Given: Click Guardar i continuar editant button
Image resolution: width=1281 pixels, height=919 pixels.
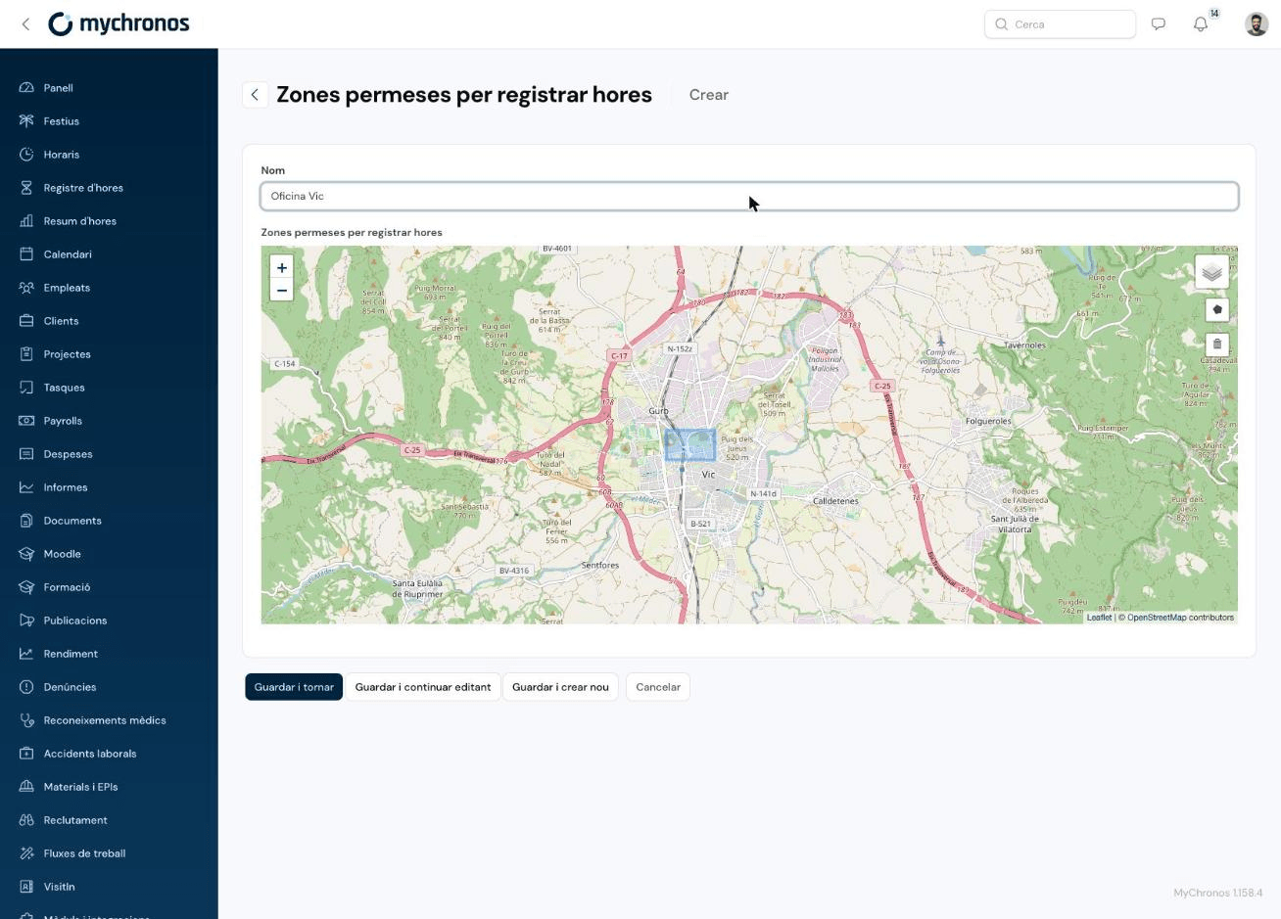Looking at the screenshot, I should pos(423,687).
